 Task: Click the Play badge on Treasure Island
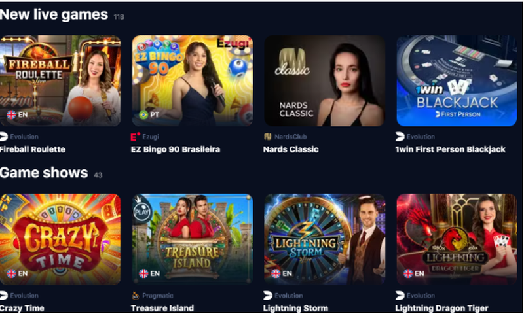(141, 211)
